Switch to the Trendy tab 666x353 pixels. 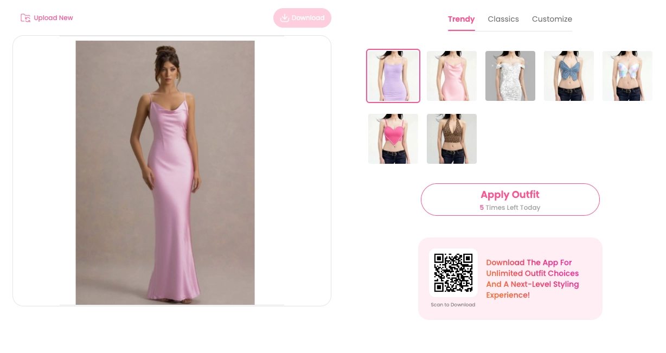(461, 19)
